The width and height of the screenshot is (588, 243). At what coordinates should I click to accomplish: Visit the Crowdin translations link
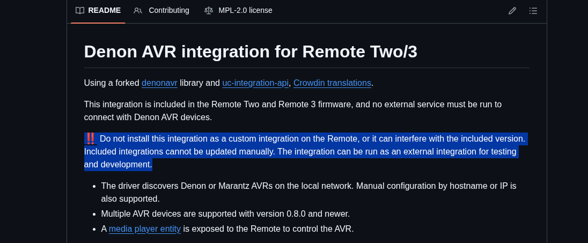tap(332, 83)
